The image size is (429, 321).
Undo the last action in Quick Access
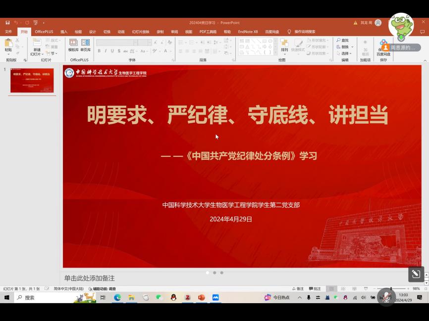tap(16, 23)
